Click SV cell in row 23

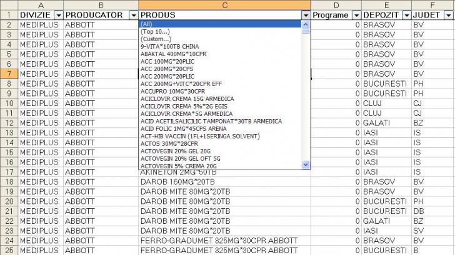click(432, 231)
